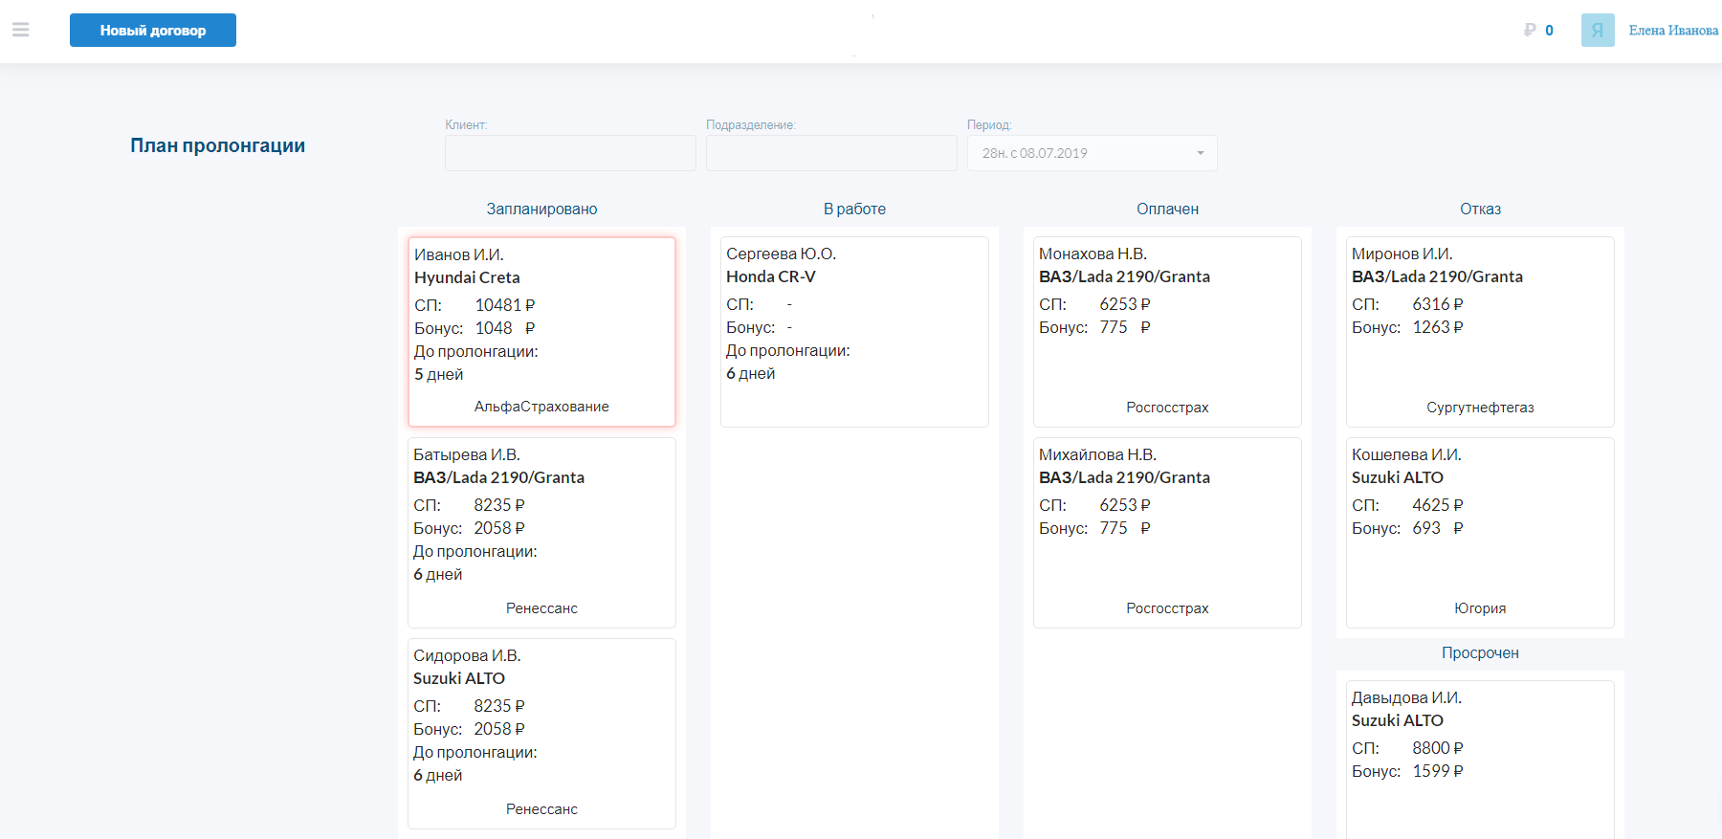Image resolution: width=1722 pixels, height=839 pixels.
Task: Click Ренессанс label on Батырева card
Action: 541,608
